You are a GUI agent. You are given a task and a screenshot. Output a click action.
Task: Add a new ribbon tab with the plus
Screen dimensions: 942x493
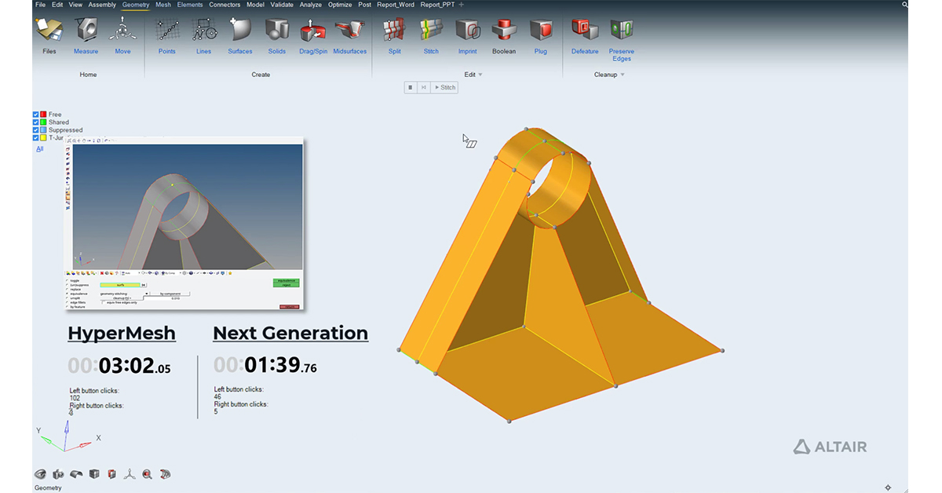(x=461, y=5)
